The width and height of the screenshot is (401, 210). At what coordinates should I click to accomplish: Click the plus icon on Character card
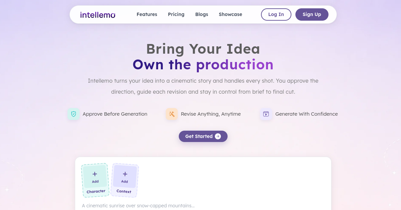(95, 174)
